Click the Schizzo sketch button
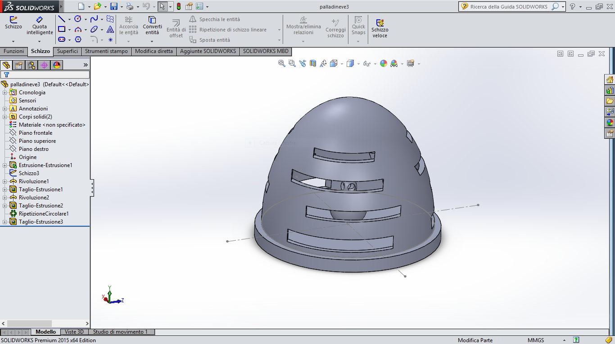Screen dimensions: 615x344 (14, 23)
